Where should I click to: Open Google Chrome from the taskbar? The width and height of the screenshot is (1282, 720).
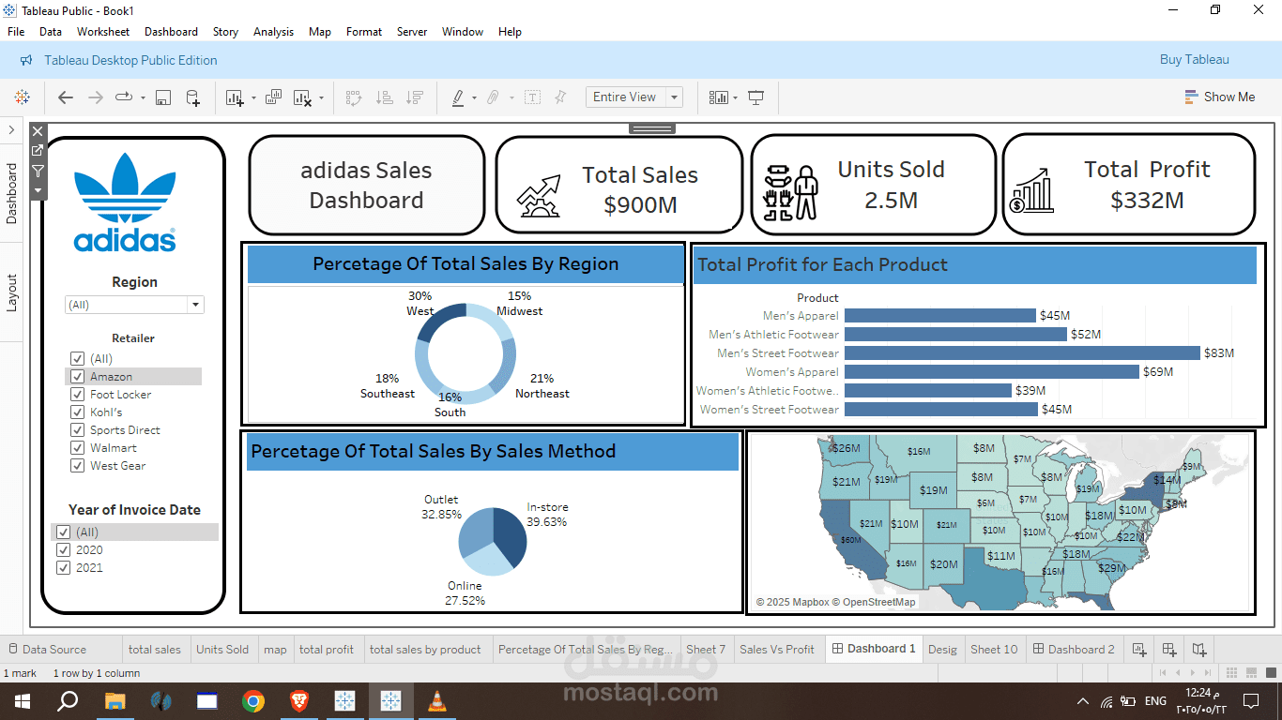click(x=252, y=700)
